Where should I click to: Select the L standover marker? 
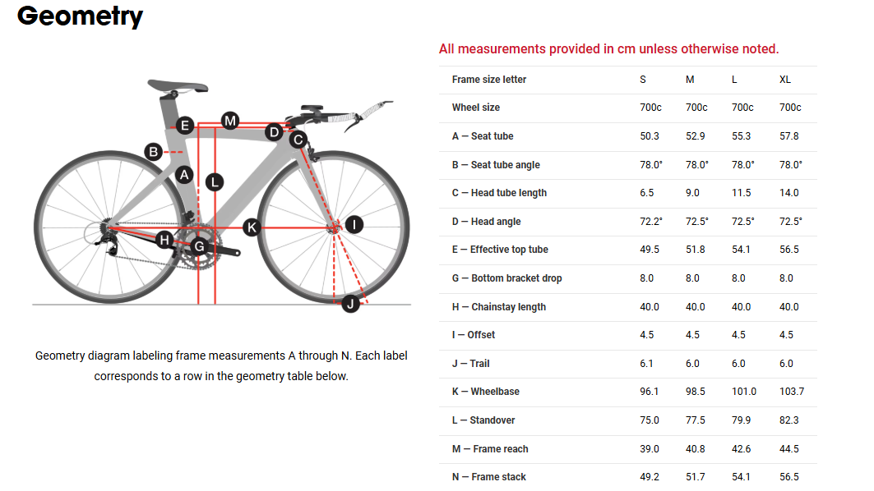pos(215,182)
